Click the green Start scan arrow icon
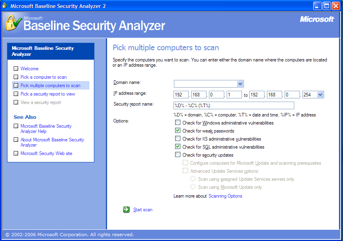This screenshot has height=241, width=343. tap(126, 210)
